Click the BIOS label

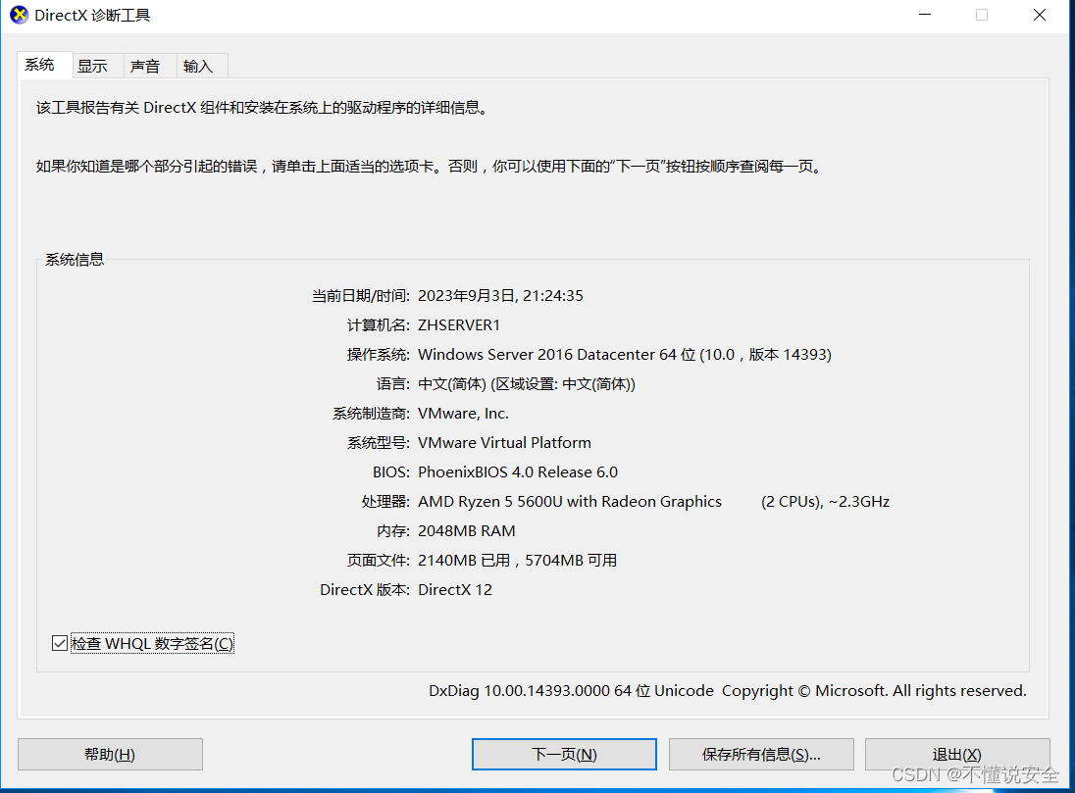click(x=390, y=472)
